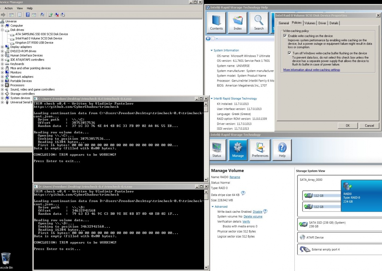Open View menu in Device Manager
The width and height of the screenshot is (382, 271).
pyautogui.click(x=20, y=8)
